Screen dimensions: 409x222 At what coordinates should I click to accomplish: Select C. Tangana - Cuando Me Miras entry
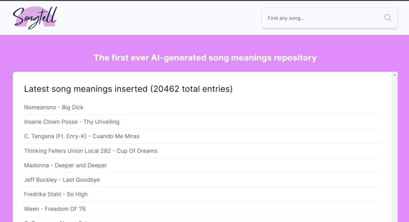[82, 136]
